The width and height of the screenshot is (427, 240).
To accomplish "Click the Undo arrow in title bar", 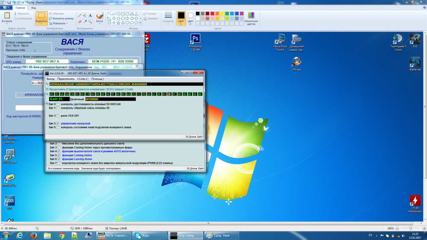I will [14, 2].
